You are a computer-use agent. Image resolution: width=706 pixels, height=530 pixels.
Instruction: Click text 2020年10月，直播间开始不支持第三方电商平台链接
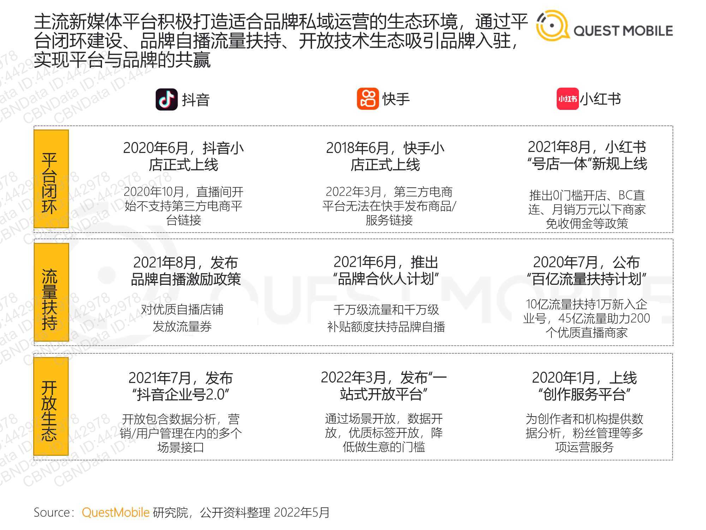coord(184,206)
